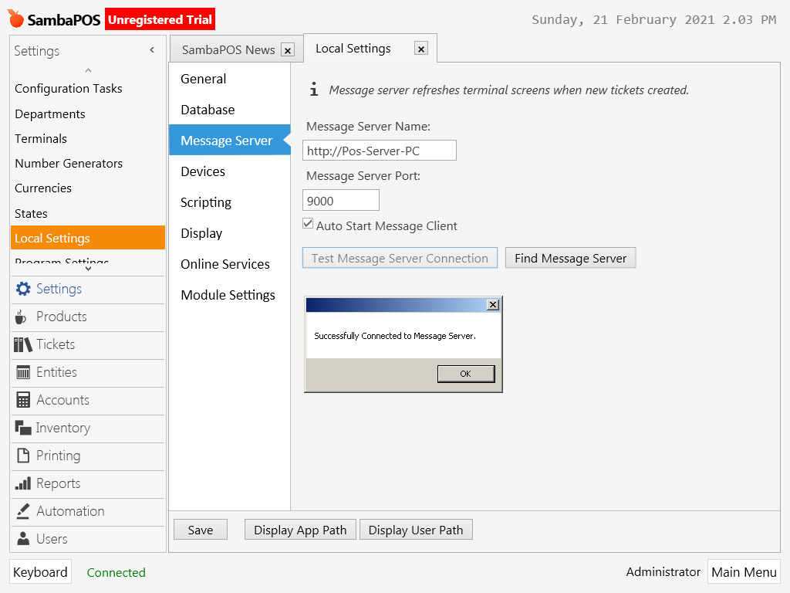The width and height of the screenshot is (790, 593).
Task: Save the local settings
Action: [201, 530]
